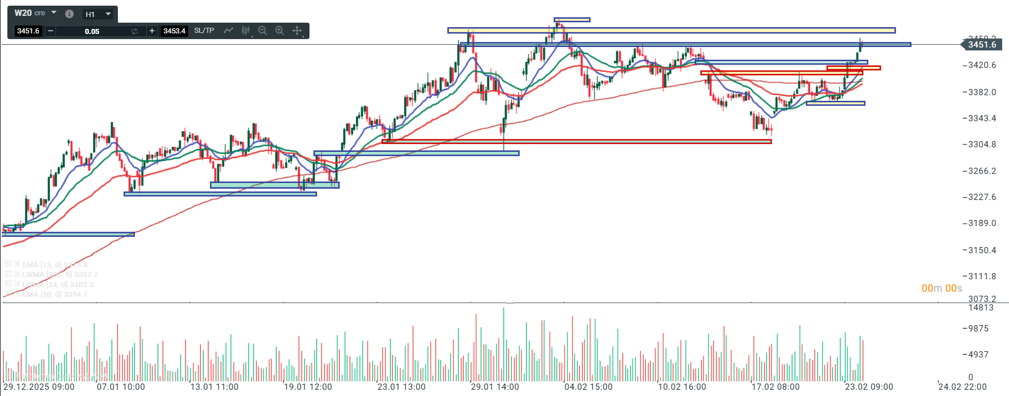The image size is (1009, 396).
Task: Click the 0.05 volume input field
Action: 92,31
